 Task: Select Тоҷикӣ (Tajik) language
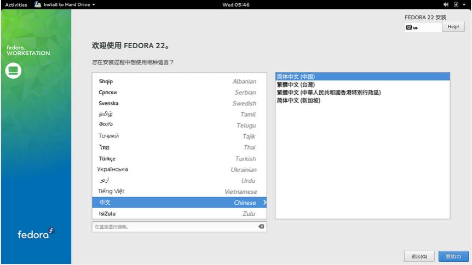click(x=180, y=136)
